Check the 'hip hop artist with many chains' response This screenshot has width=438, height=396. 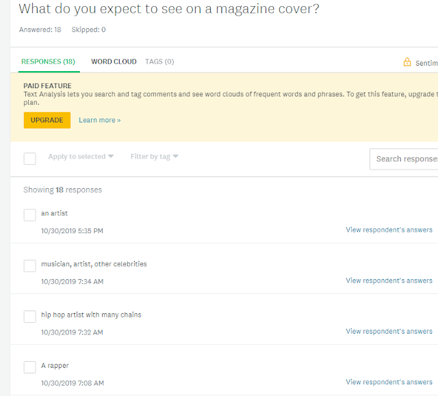point(29,317)
